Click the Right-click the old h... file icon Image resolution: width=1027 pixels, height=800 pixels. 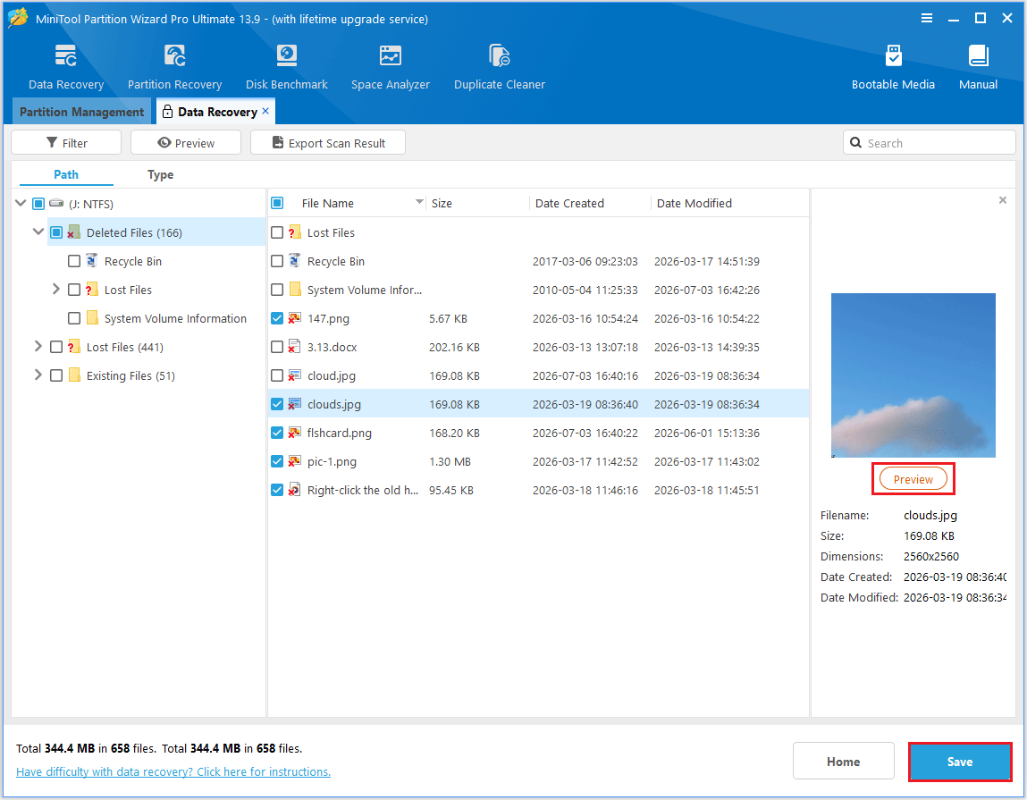[295, 490]
